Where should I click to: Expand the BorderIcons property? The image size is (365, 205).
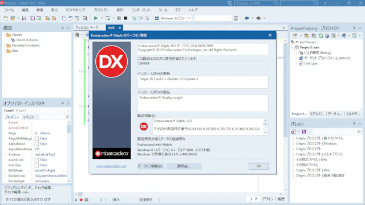5,176
